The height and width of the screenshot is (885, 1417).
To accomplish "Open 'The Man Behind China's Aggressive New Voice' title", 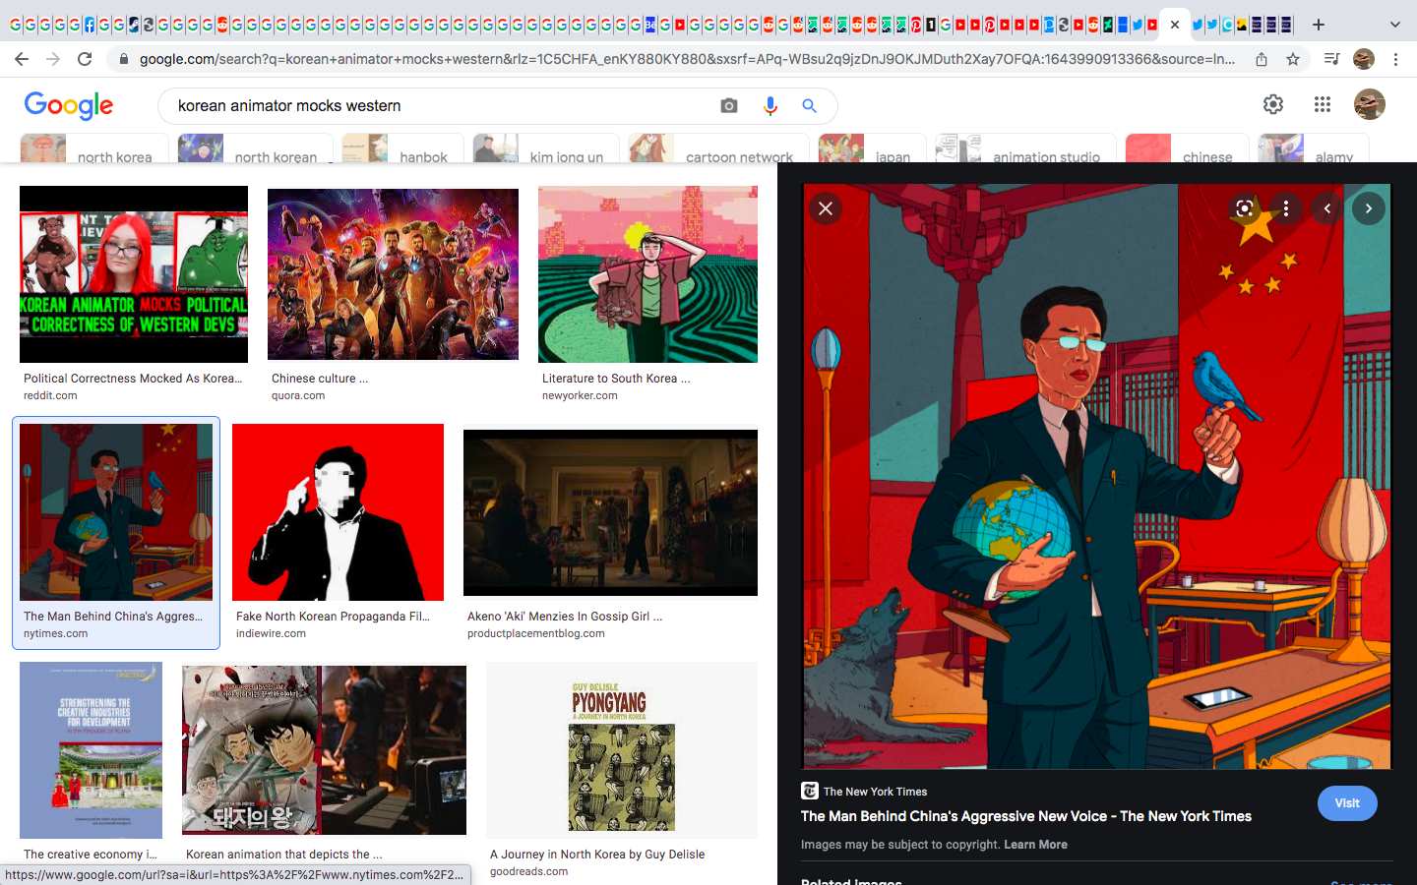I will pos(1026,816).
